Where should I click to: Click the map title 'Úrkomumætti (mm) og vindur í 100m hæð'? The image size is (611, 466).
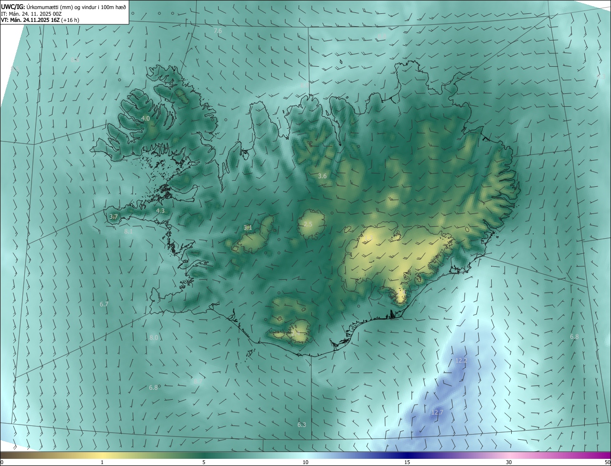76,7
